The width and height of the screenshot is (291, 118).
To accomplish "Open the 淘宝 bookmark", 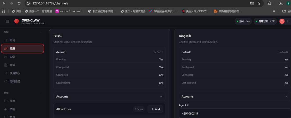I will coord(16,11).
